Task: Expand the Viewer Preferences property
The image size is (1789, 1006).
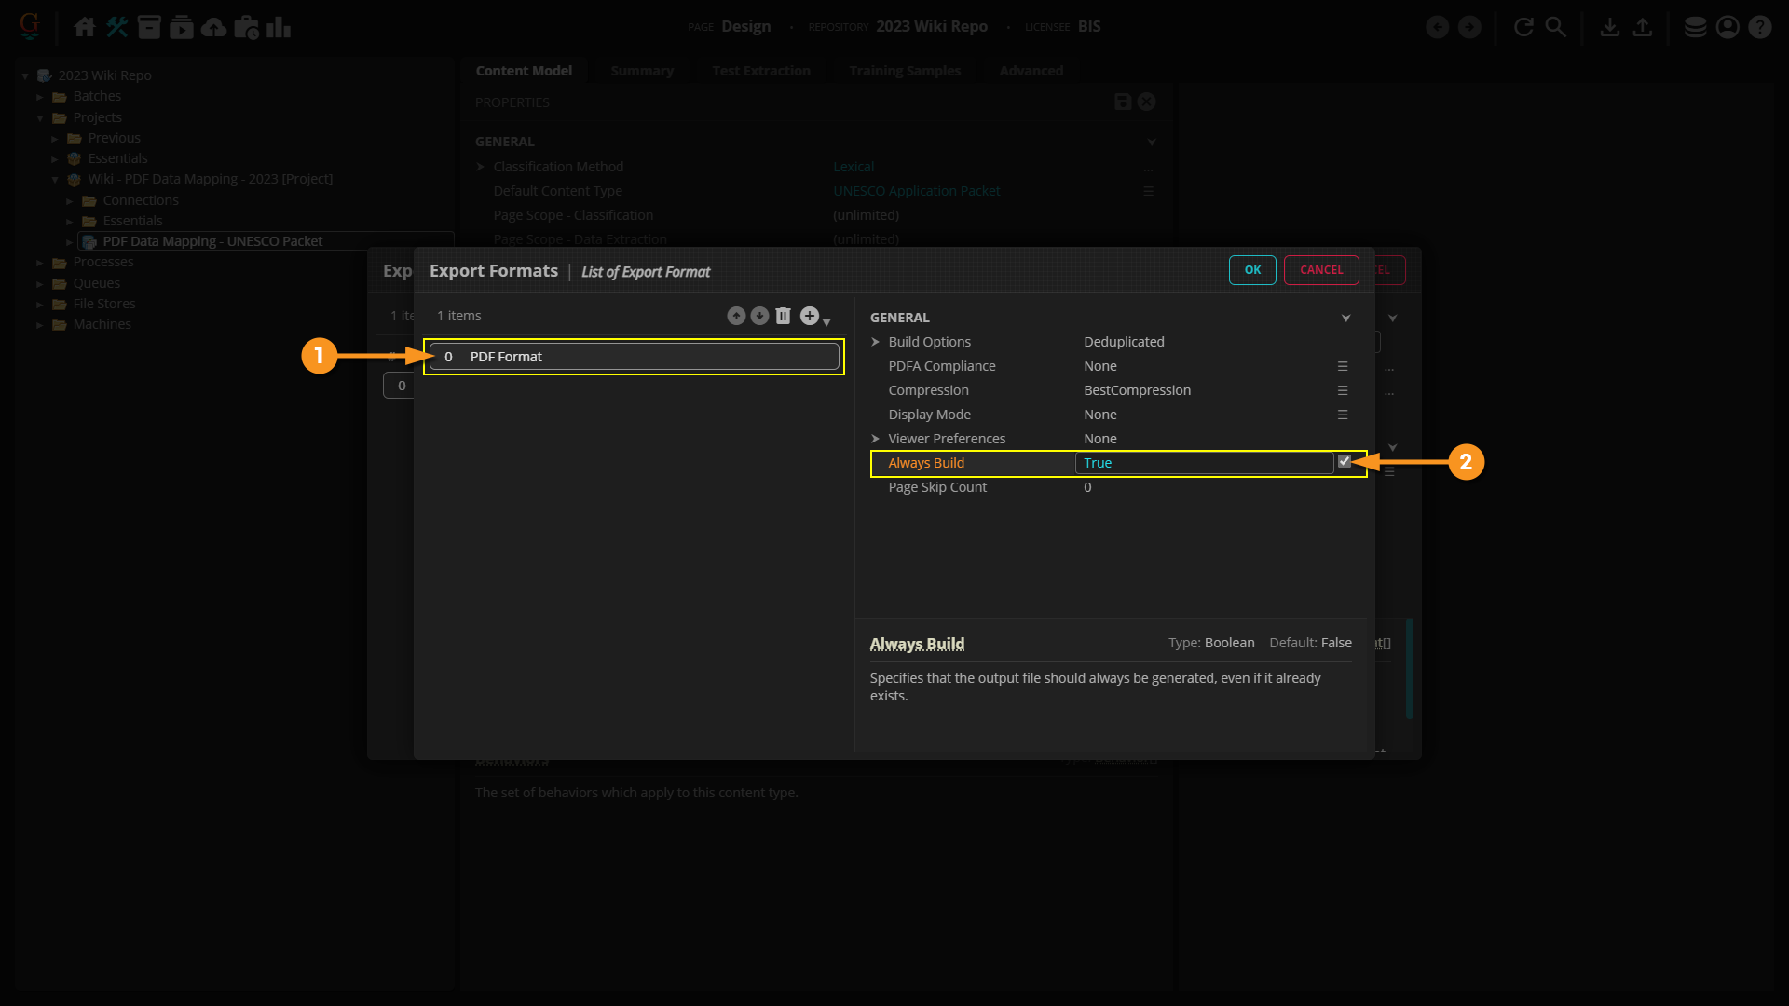Action: click(x=876, y=439)
